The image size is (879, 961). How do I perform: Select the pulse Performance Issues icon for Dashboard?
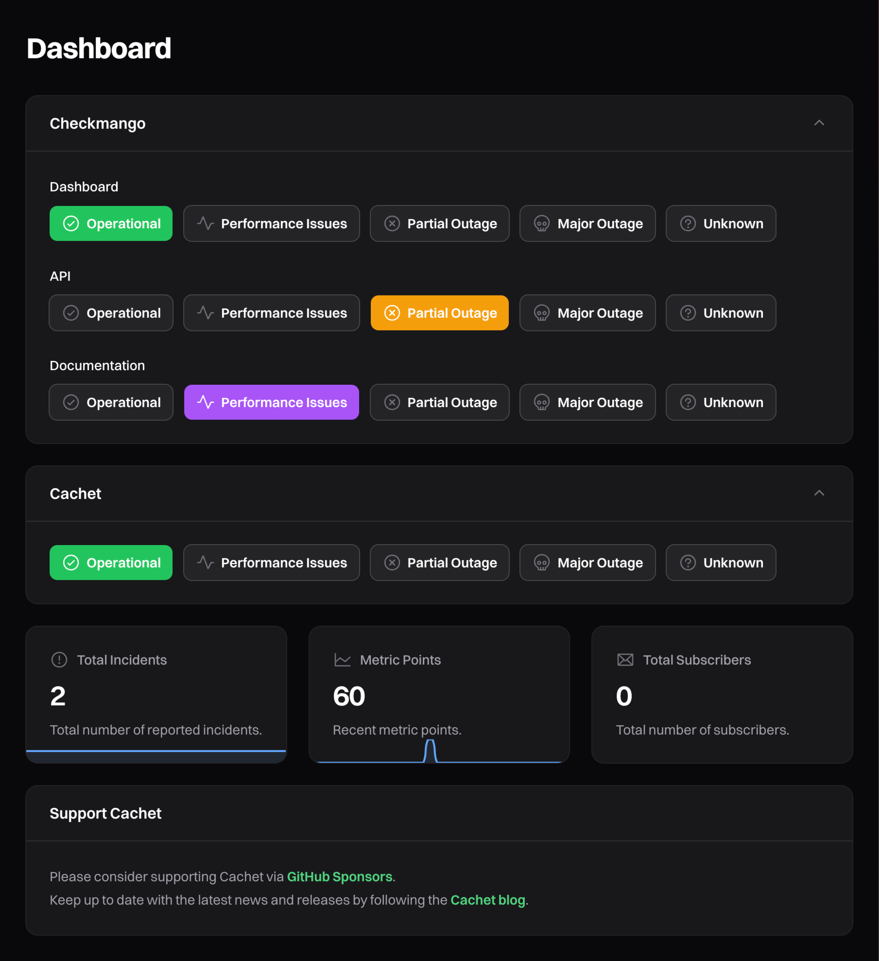click(205, 223)
